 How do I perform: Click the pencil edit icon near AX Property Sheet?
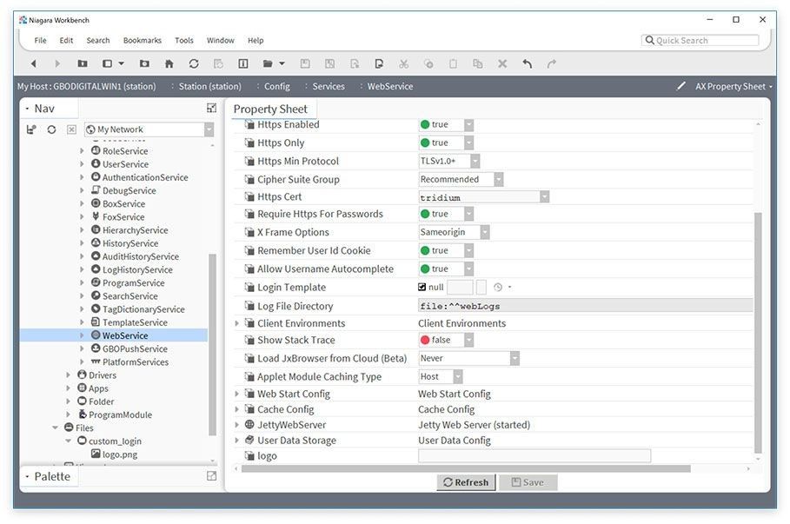681,86
